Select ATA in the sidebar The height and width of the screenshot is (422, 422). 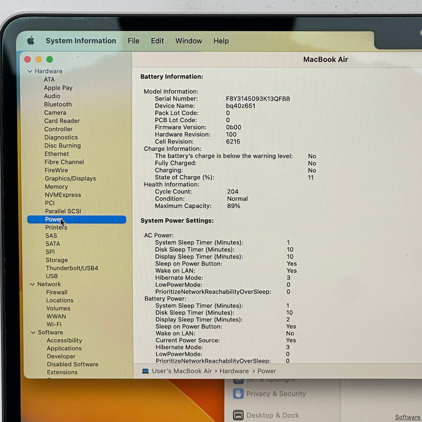point(49,79)
